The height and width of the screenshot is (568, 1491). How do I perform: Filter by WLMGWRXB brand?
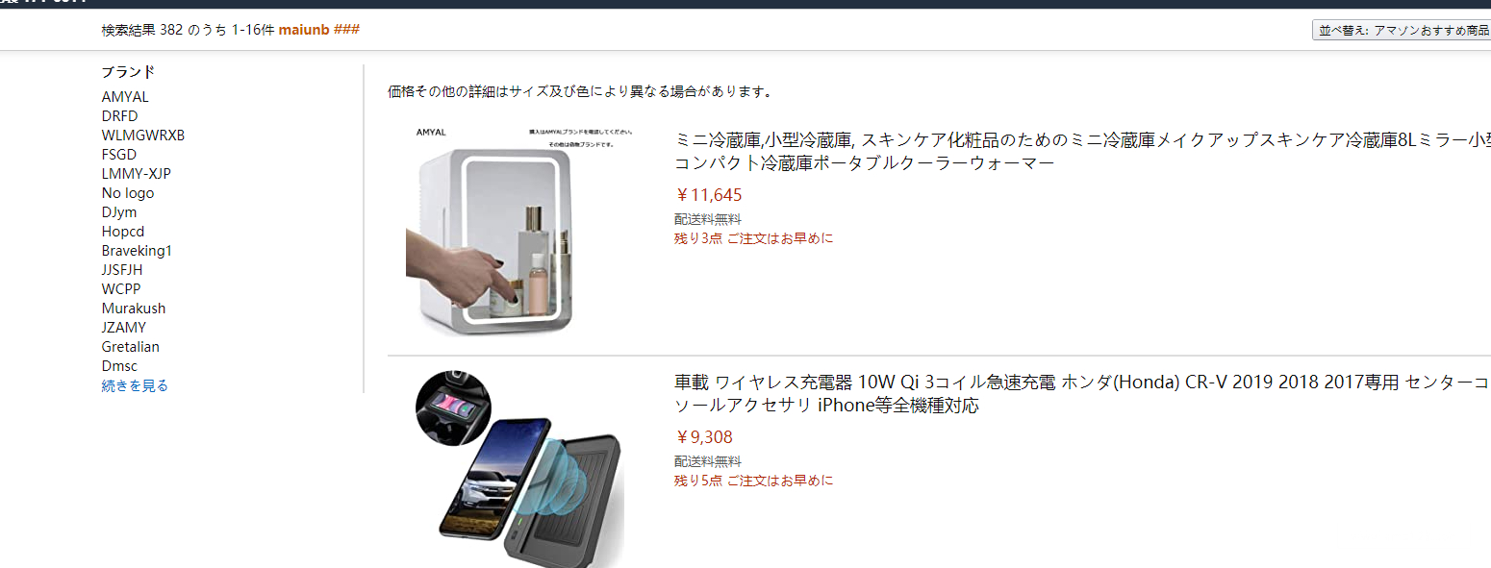[x=143, y=136]
